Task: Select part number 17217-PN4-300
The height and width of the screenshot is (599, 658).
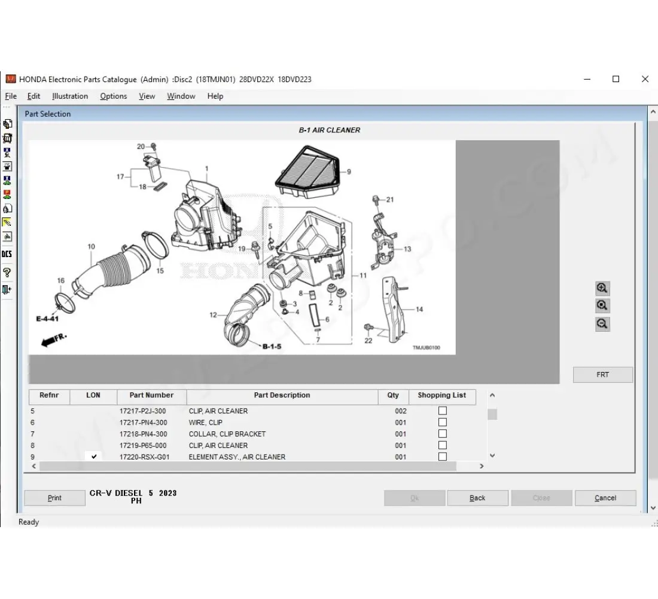Action: (x=143, y=422)
